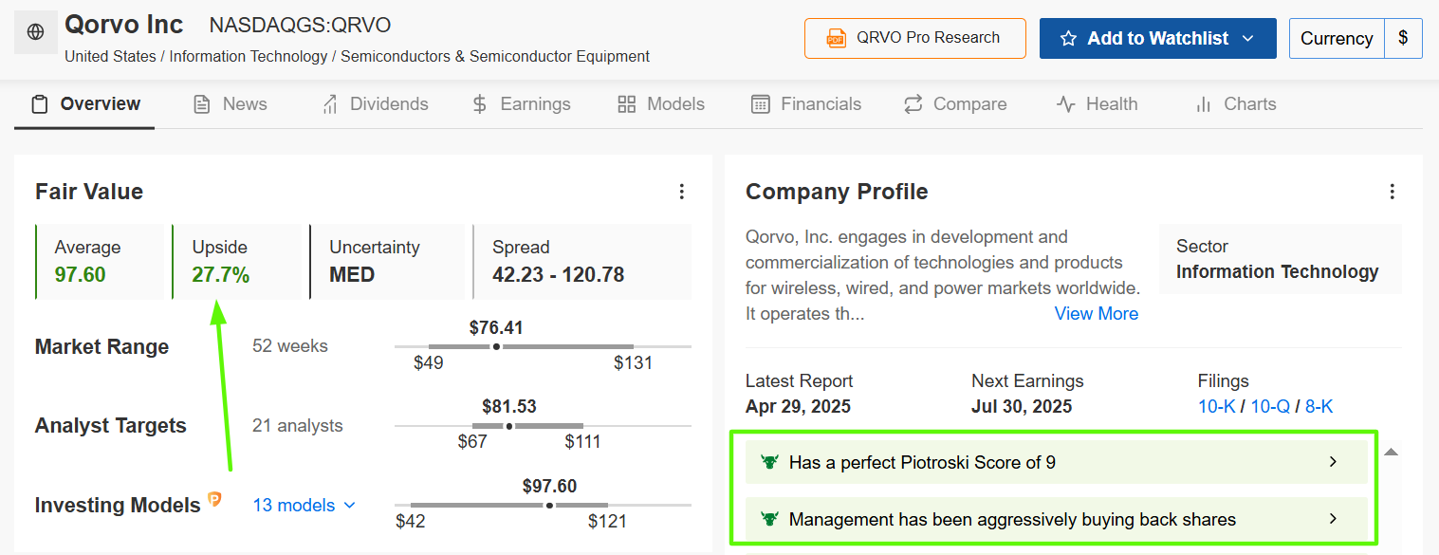Click the Currency button label

[x=1337, y=39]
